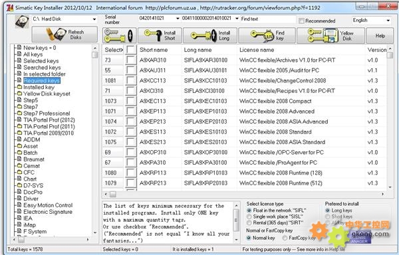Check the box for A9XAU311 row
Screen dimensions: 399x255
131,70
